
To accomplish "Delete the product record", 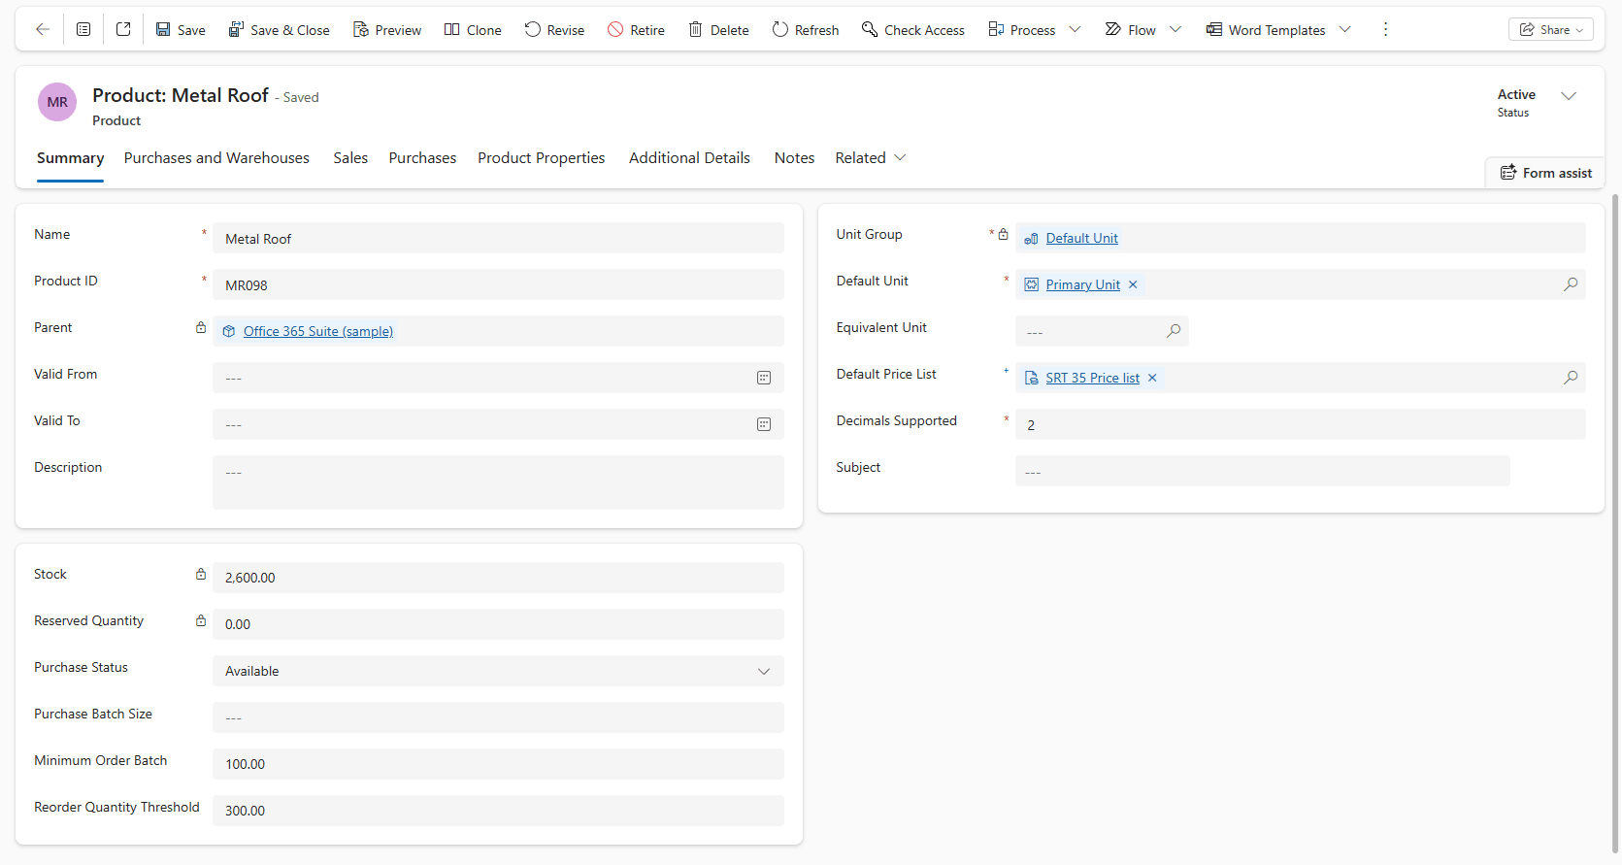I will pos(718,30).
